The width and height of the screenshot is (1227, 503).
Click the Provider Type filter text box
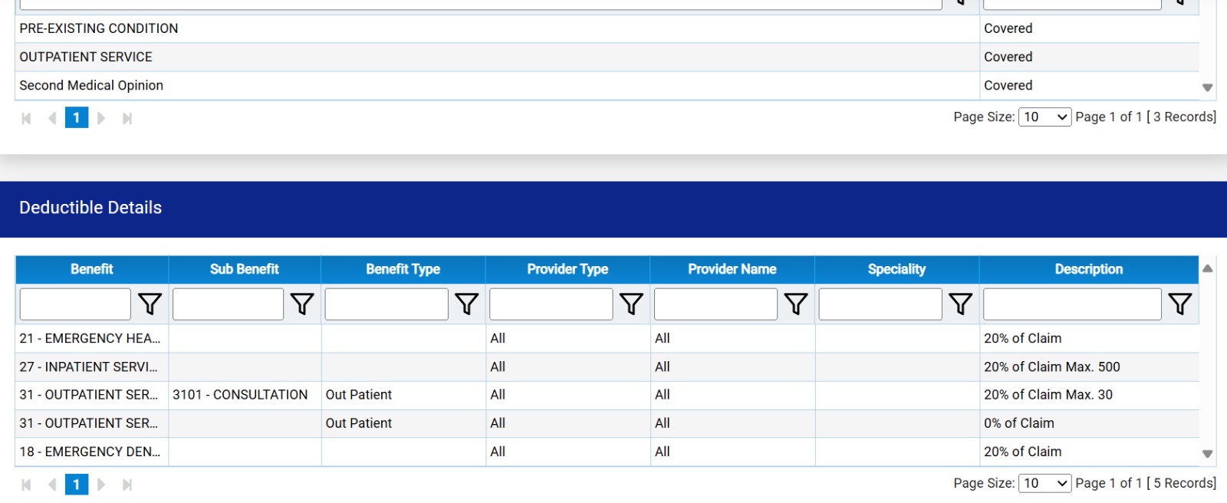click(x=551, y=304)
